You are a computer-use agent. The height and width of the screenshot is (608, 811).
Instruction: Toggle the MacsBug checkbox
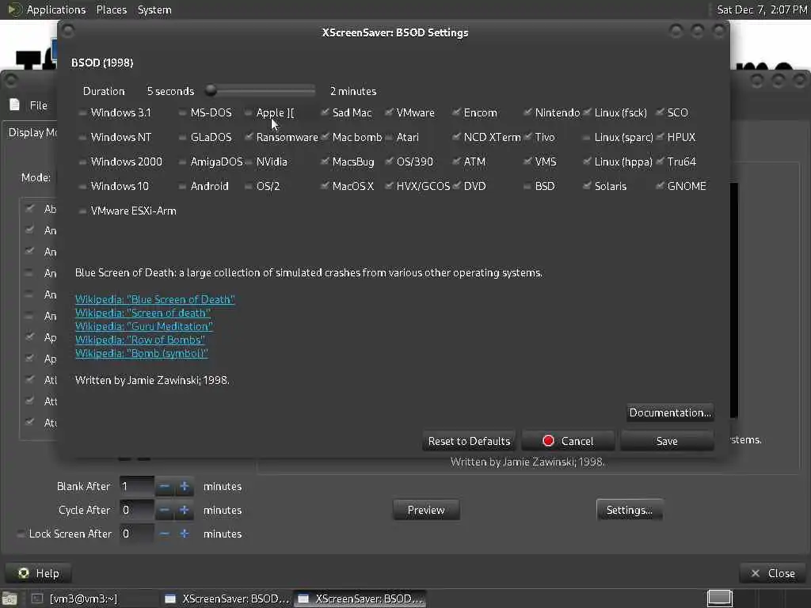coord(324,161)
